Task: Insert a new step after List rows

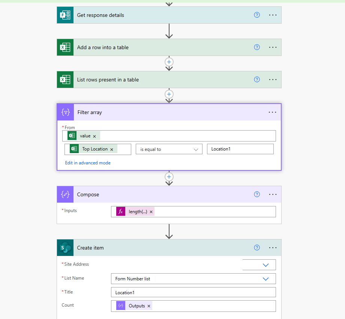Action: coord(169,94)
